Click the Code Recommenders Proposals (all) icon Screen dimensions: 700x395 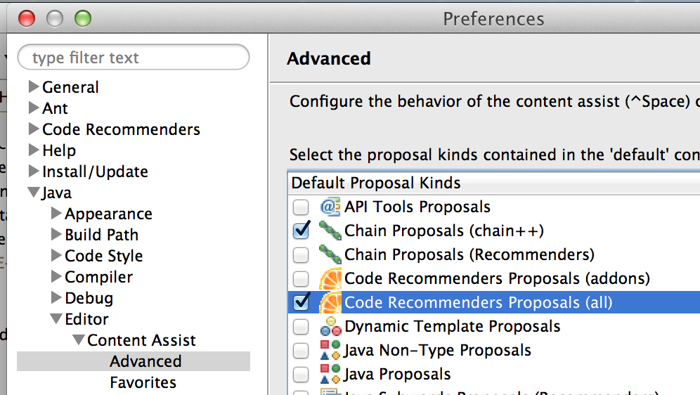[x=330, y=303]
